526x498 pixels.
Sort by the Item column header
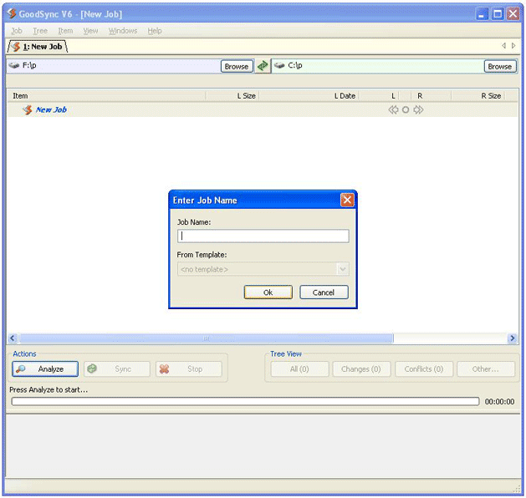(x=107, y=96)
